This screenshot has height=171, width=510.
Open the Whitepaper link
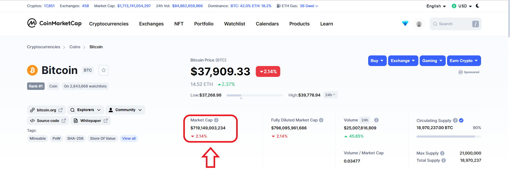coord(91,121)
